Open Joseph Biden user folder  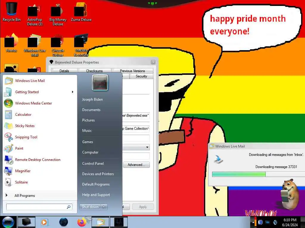click(92, 99)
